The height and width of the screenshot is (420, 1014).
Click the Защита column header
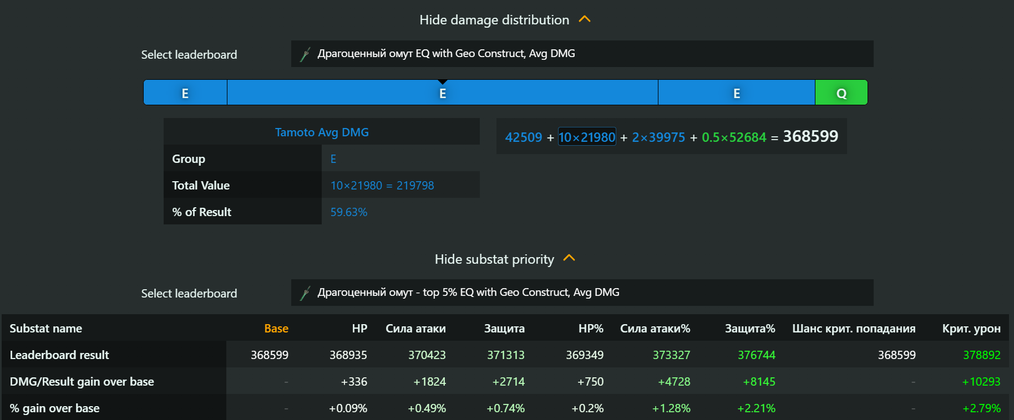pyautogui.click(x=504, y=329)
